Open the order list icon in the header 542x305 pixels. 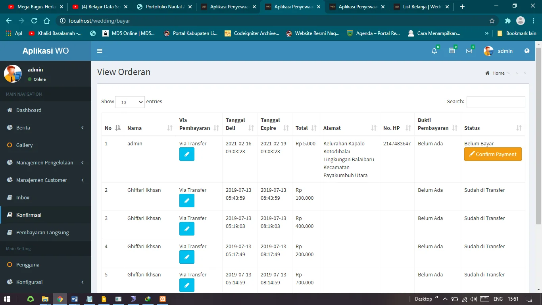(x=452, y=51)
